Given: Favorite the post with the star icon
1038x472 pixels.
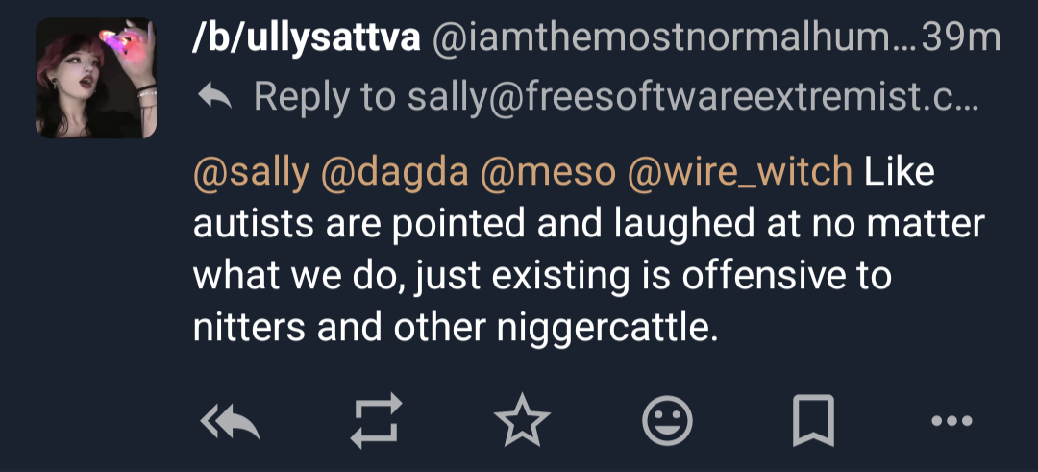Looking at the screenshot, I should 522,421.
